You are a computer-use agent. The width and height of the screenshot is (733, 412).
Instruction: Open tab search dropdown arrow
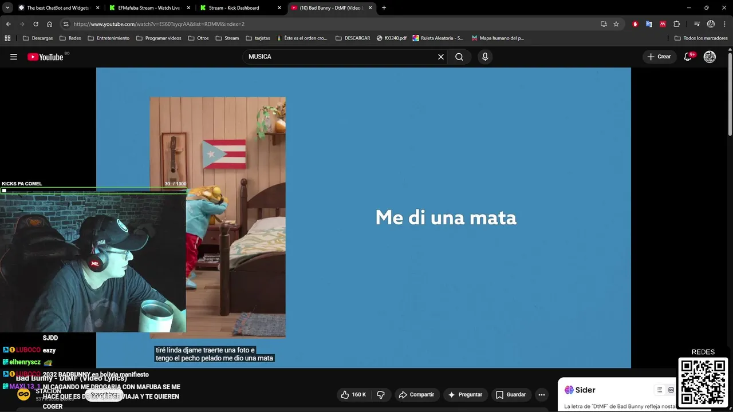point(7,8)
